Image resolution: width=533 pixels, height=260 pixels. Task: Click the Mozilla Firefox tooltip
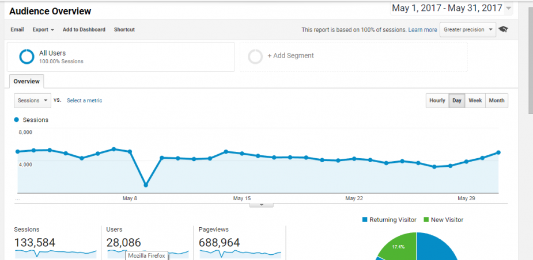pyautogui.click(x=146, y=255)
